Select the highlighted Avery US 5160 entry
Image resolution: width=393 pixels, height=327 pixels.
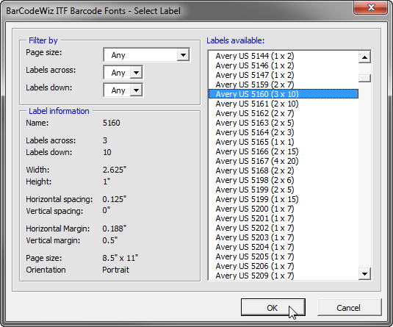(284, 94)
